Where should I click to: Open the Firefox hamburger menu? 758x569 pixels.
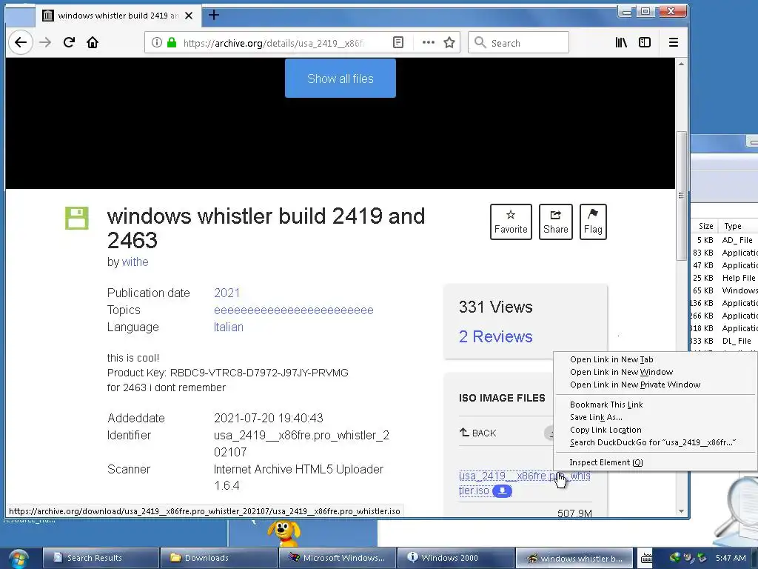point(673,42)
